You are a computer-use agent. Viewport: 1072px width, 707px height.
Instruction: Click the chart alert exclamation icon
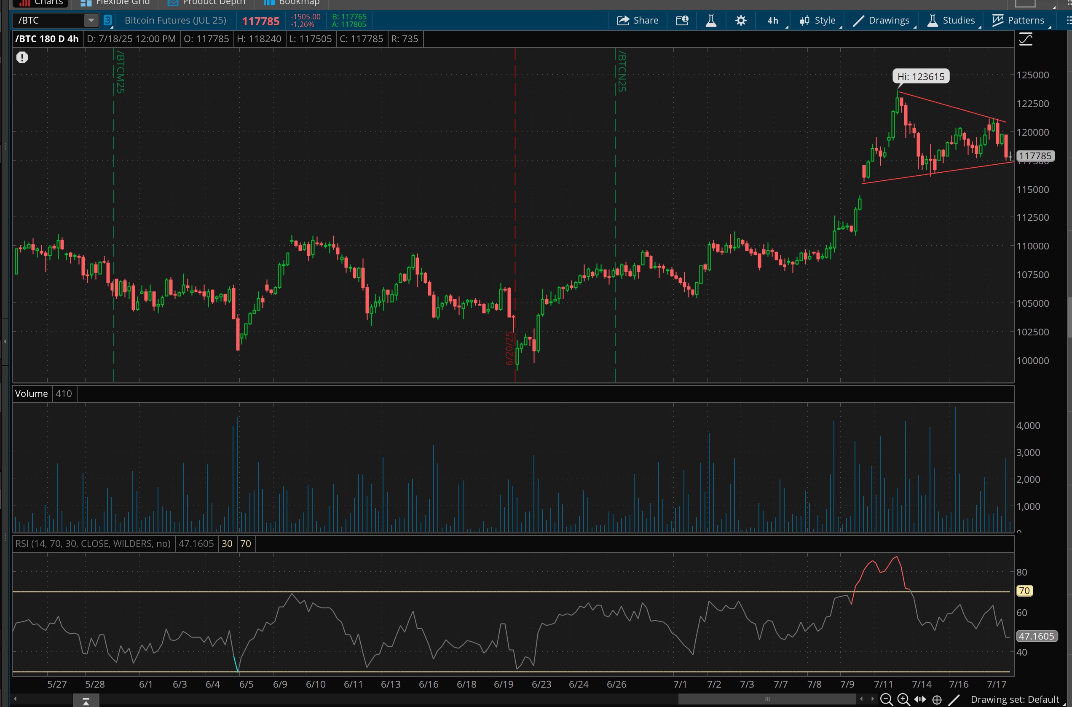point(22,57)
